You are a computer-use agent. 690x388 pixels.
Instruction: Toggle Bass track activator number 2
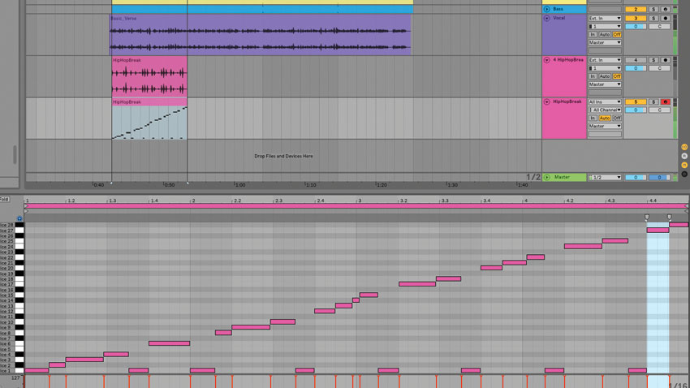point(636,9)
